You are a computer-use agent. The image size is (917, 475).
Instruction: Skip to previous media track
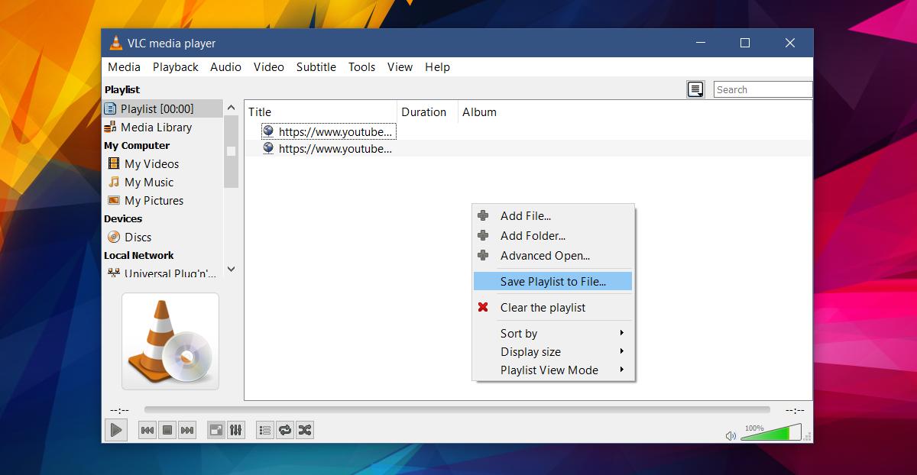(147, 431)
